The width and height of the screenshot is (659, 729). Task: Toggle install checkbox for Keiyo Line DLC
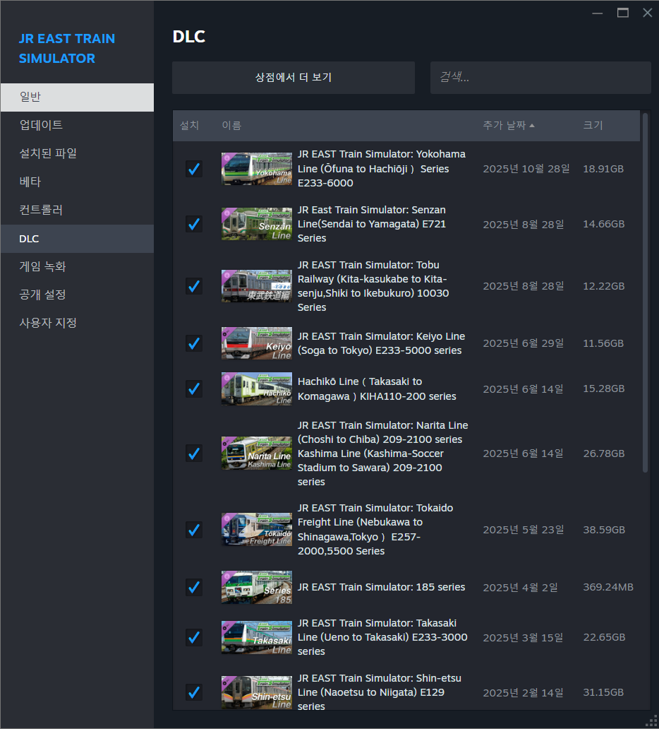[x=193, y=343]
